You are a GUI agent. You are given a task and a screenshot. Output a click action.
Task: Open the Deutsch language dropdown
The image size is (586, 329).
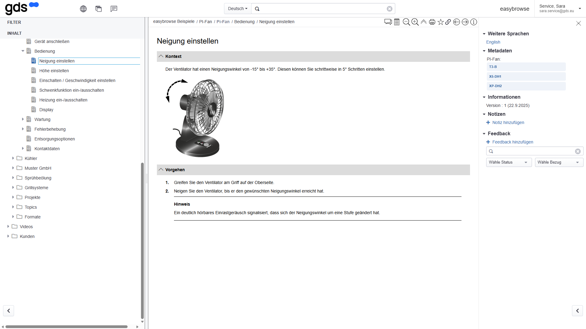point(237,9)
